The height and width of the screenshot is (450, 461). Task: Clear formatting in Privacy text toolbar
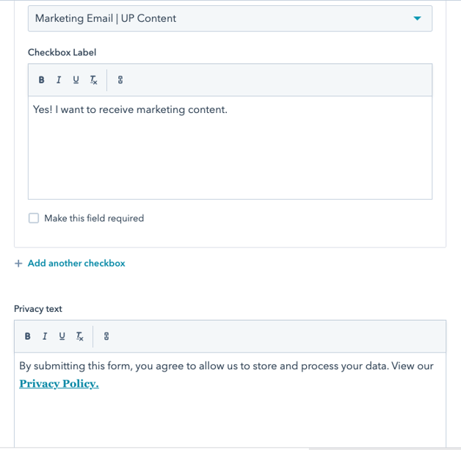point(79,336)
